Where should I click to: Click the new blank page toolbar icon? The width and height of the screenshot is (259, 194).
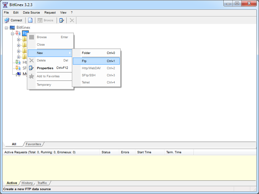pyautogui.click(x=30, y=20)
